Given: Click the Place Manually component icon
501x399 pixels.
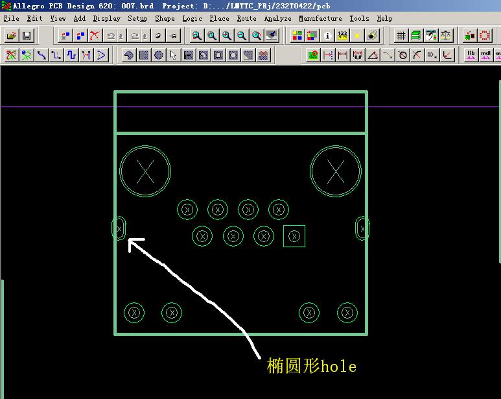Looking at the screenshot, I should pyautogui.click(x=470, y=36).
